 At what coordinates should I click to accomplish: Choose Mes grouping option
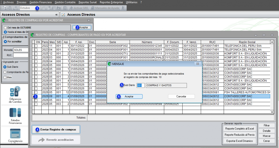[5, 77]
